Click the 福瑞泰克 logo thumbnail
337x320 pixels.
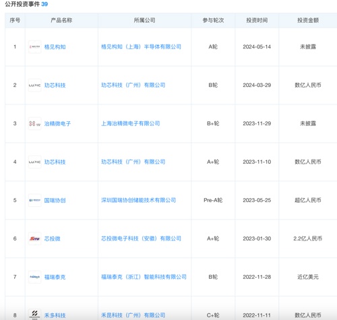[x=35, y=277]
